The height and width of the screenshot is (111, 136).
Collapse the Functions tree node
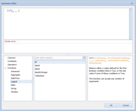tap(5, 68)
